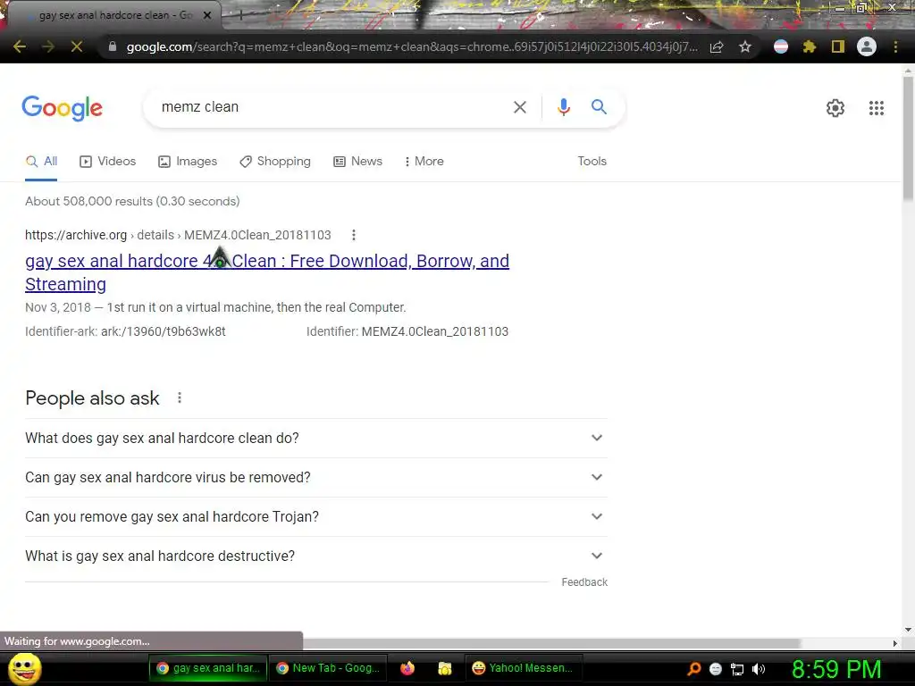Open the Extensions puzzle piece menu
The width and height of the screenshot is (915, 686).
click(x=809, y=46)
